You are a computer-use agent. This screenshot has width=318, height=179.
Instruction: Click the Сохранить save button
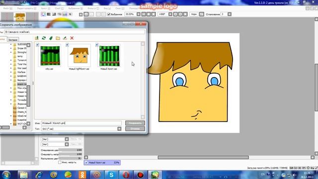point(135,123)
